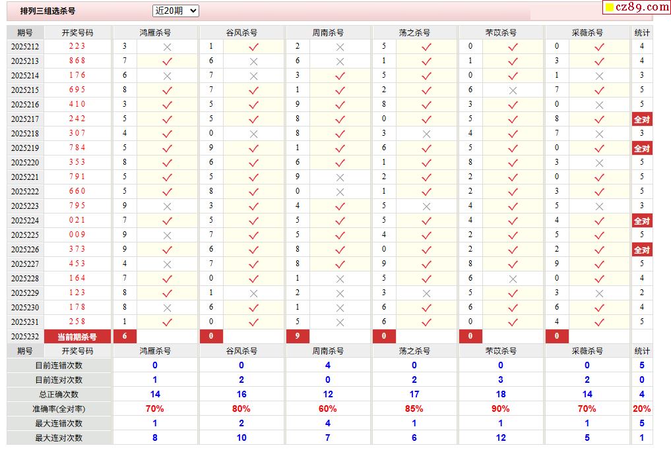Click 芣苡 max consecutive correct 12
Viewport: 671px width, 452px height.
pyautogui.click(x=501, y=438)
